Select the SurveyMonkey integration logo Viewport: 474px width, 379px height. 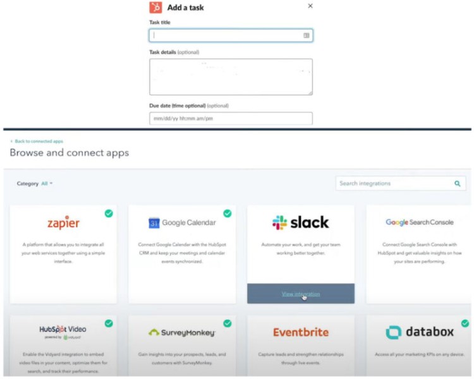click(181, 332)
